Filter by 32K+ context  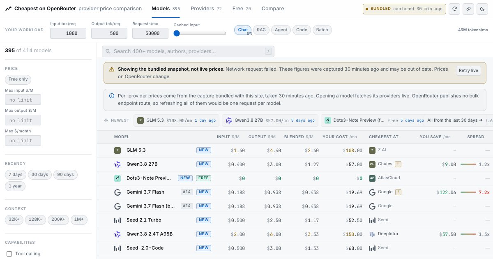coord(14,220)
